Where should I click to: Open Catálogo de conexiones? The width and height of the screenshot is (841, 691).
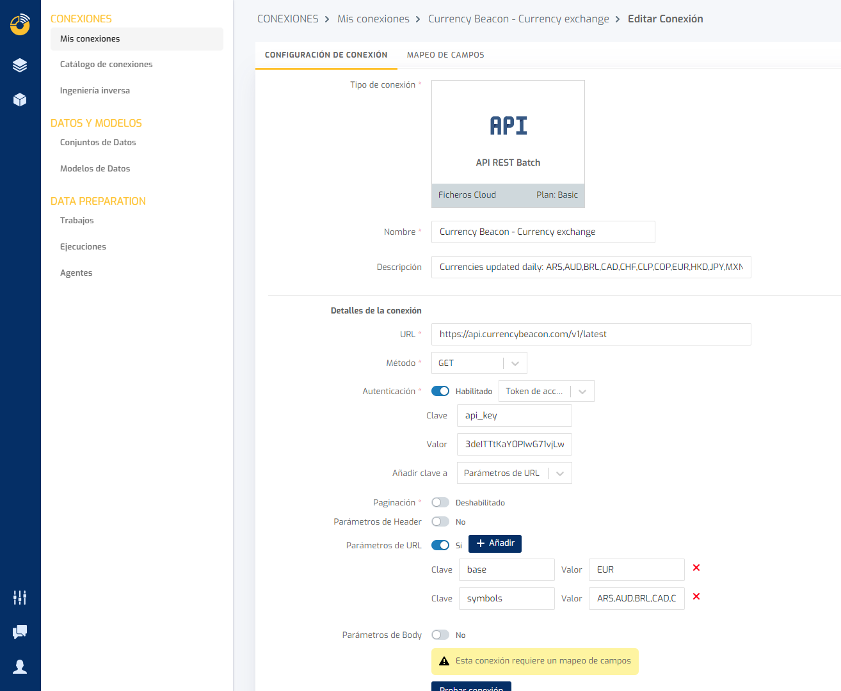[x=106, y=64]
